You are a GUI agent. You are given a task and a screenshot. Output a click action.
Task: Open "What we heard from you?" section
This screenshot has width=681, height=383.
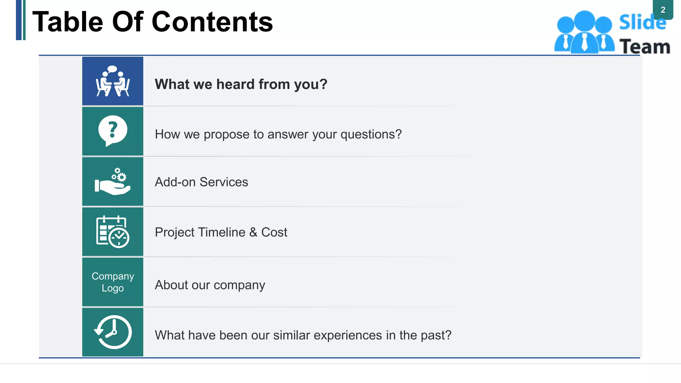tap(241, 84)
